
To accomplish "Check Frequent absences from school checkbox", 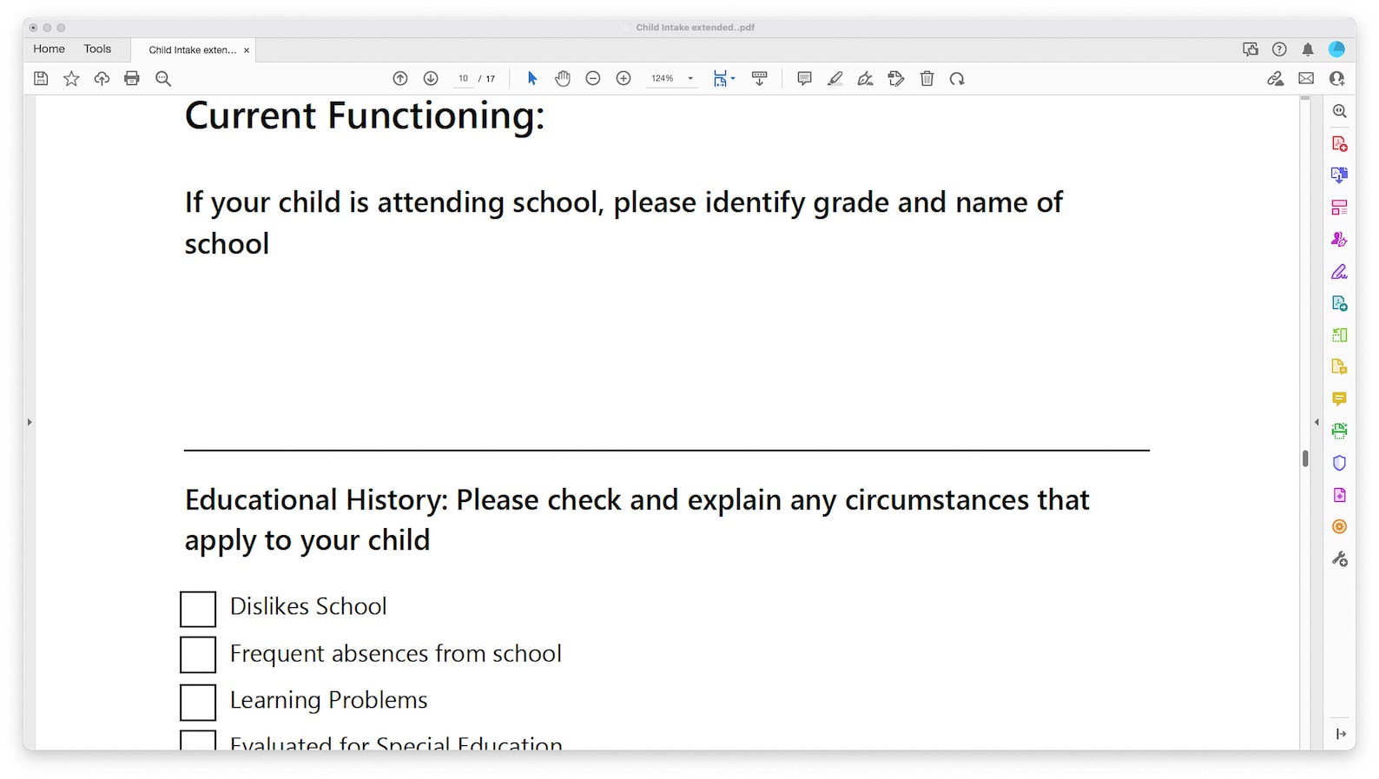I will 198,655.
